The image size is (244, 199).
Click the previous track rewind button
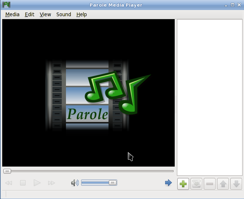point(8,183)
